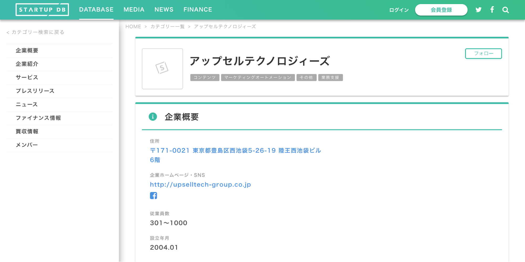525x262 pixels.
Task: Open the company's Facebook page icon
Action: click(153, 195)
